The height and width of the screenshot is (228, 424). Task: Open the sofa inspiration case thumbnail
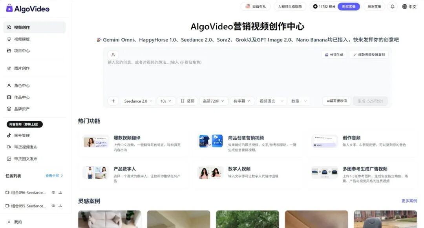(x=110, y=219)
